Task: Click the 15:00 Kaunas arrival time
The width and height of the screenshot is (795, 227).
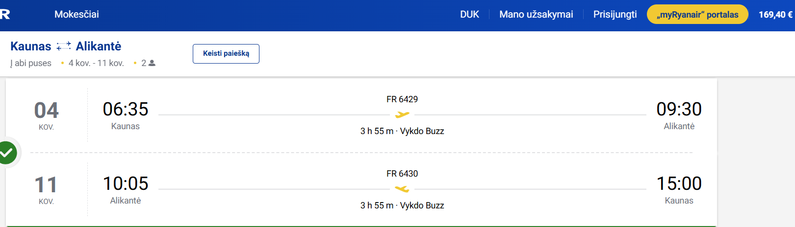Action: 679,184
